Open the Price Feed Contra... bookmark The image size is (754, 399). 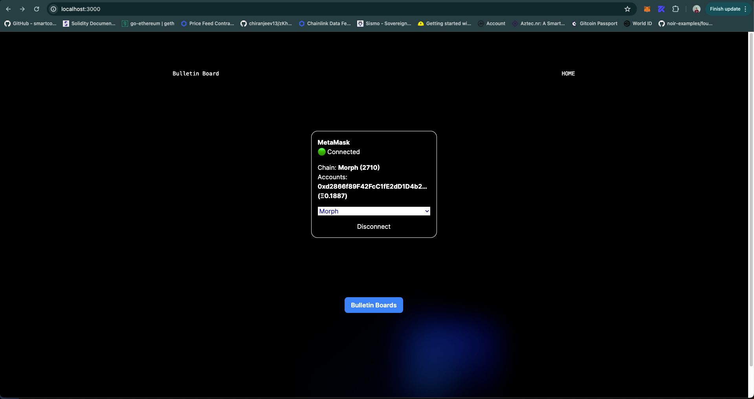(207, 24)
